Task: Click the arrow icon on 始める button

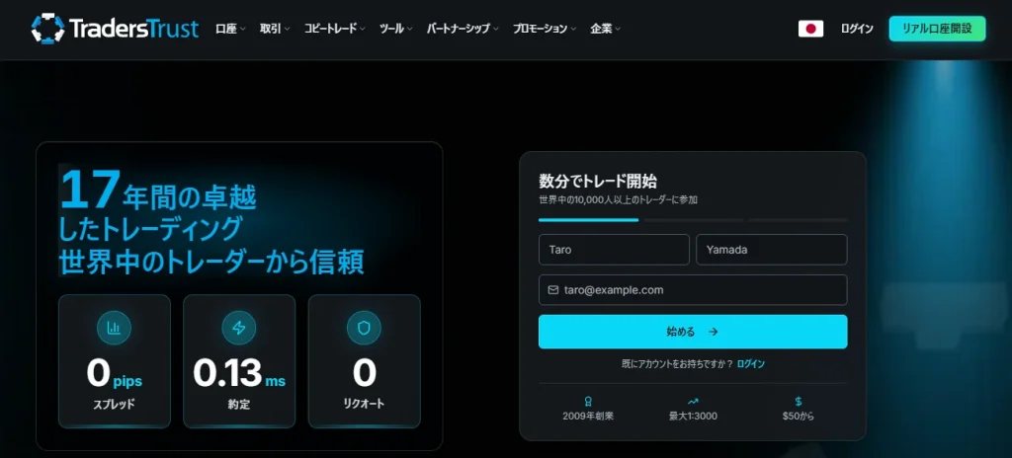Action: (714, 333)
